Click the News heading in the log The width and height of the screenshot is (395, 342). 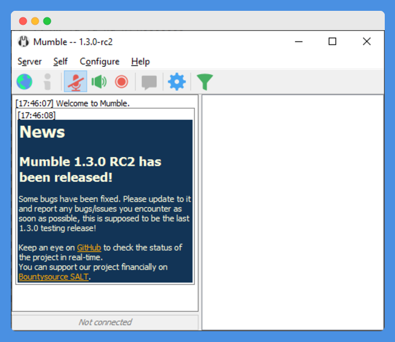click(42, 132)
